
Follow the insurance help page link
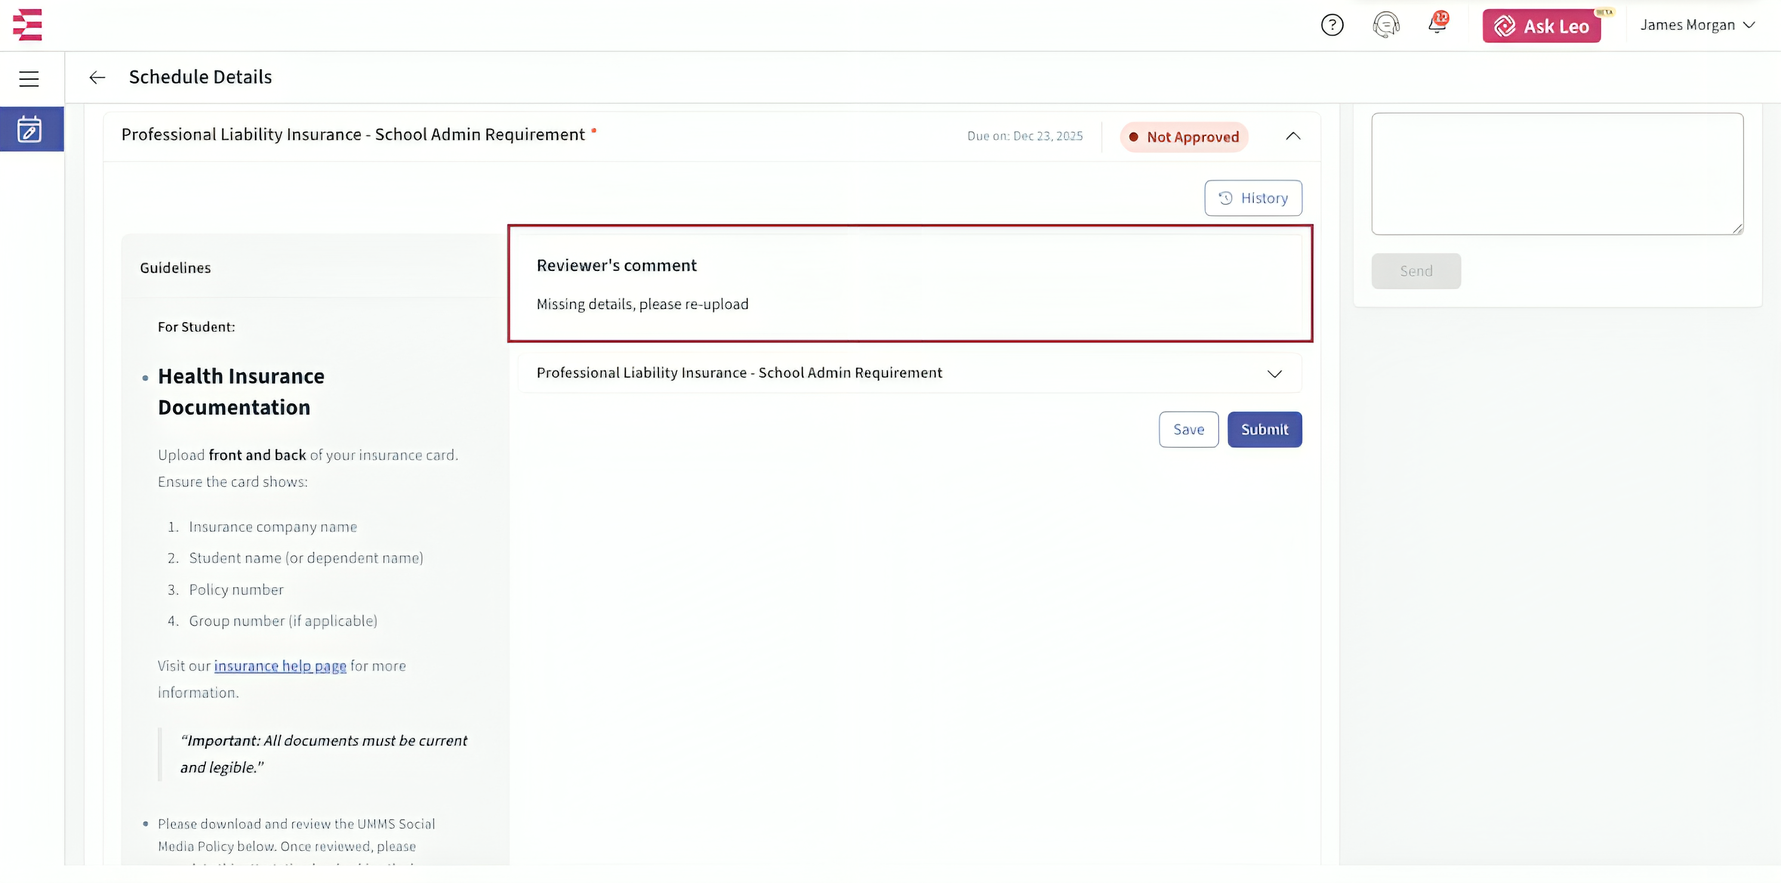click(280, 666)
